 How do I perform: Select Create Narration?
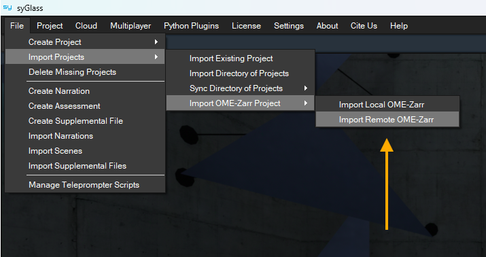click(x=85, y=91)
